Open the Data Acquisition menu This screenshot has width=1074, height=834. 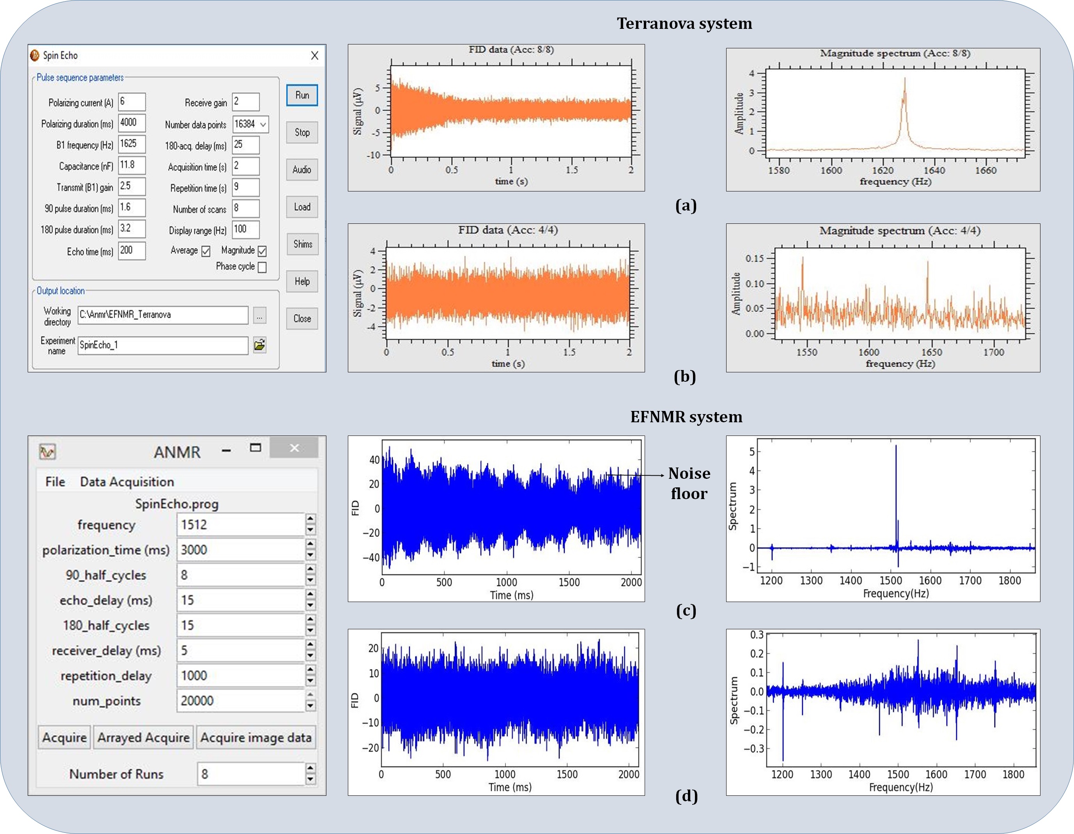pos(127,482)
